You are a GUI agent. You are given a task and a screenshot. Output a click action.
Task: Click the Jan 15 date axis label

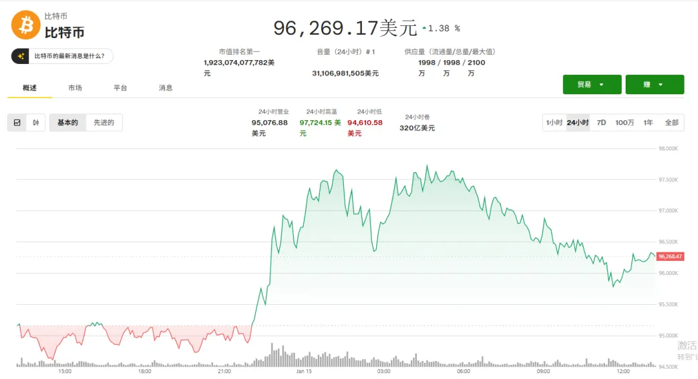coord(304,371)
